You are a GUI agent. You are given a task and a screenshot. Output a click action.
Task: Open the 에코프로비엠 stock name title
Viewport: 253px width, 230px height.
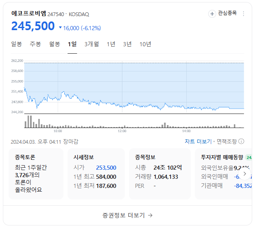(29, 13)
